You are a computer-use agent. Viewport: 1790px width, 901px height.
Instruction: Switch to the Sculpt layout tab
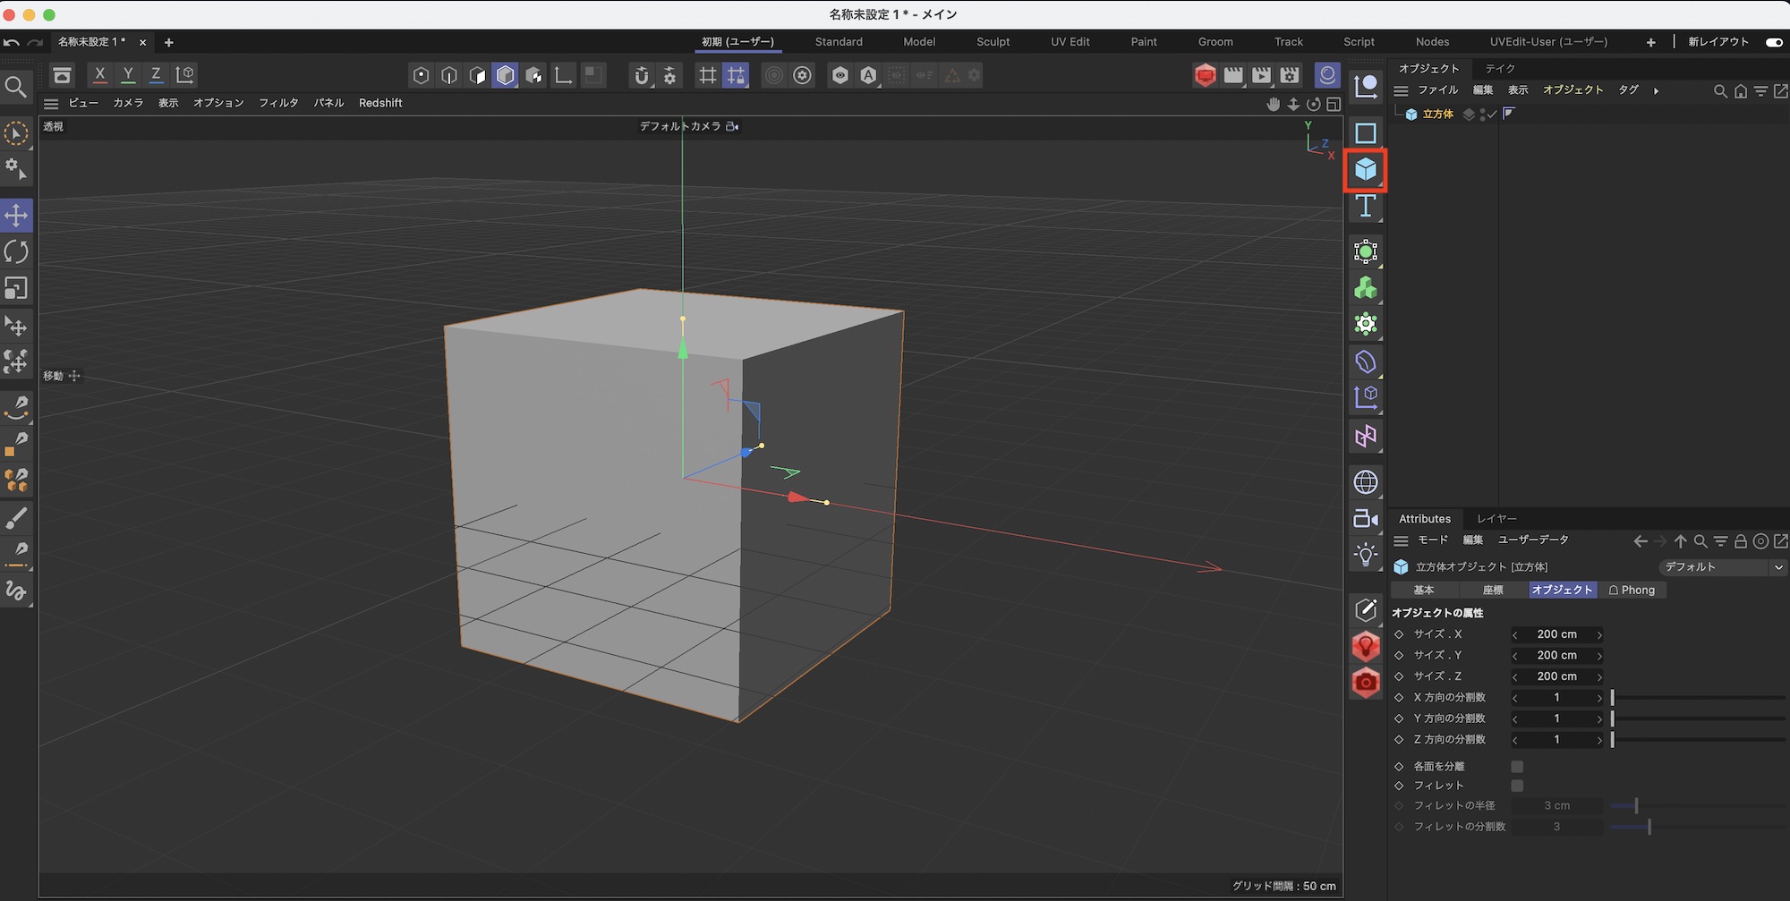tap(993, 42)
